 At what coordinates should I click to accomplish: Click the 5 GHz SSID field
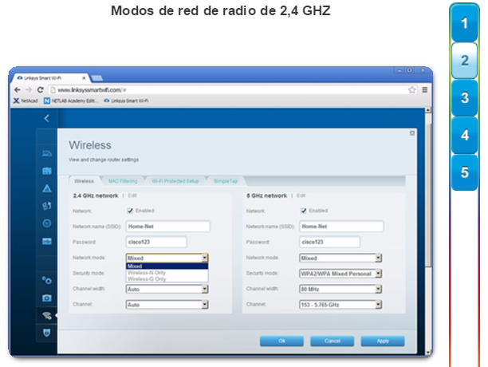[341, 227]
